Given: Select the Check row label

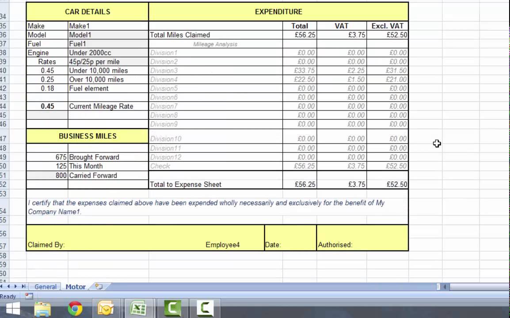Looking at the screenshot, I should [x=160, y=166].
